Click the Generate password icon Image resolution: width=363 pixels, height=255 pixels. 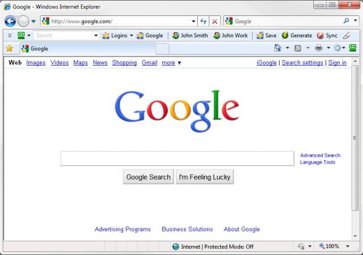(285, 35)
